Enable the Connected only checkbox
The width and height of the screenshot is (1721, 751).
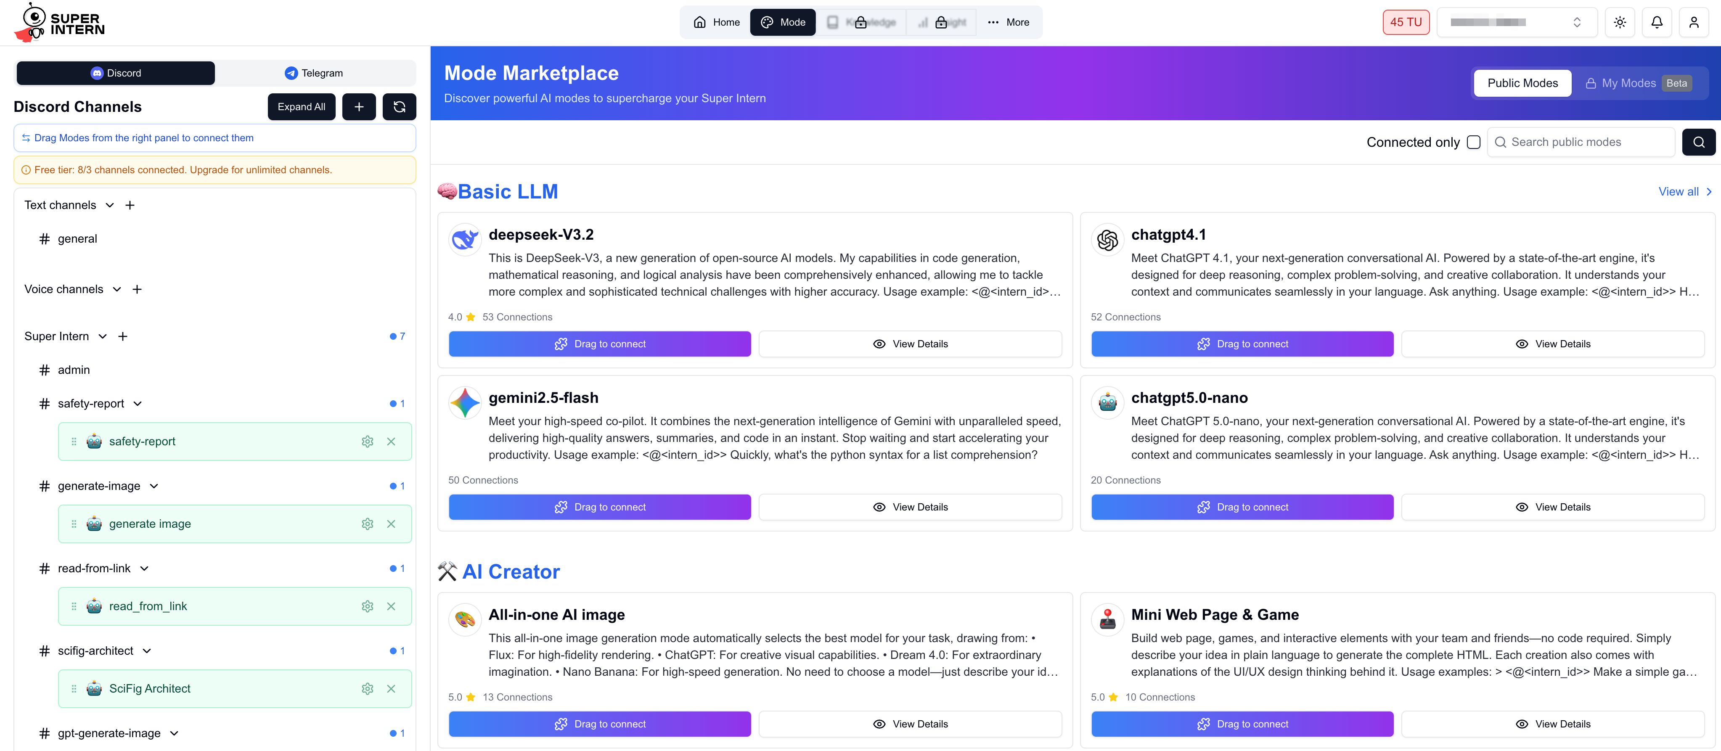coord(1473,142)
